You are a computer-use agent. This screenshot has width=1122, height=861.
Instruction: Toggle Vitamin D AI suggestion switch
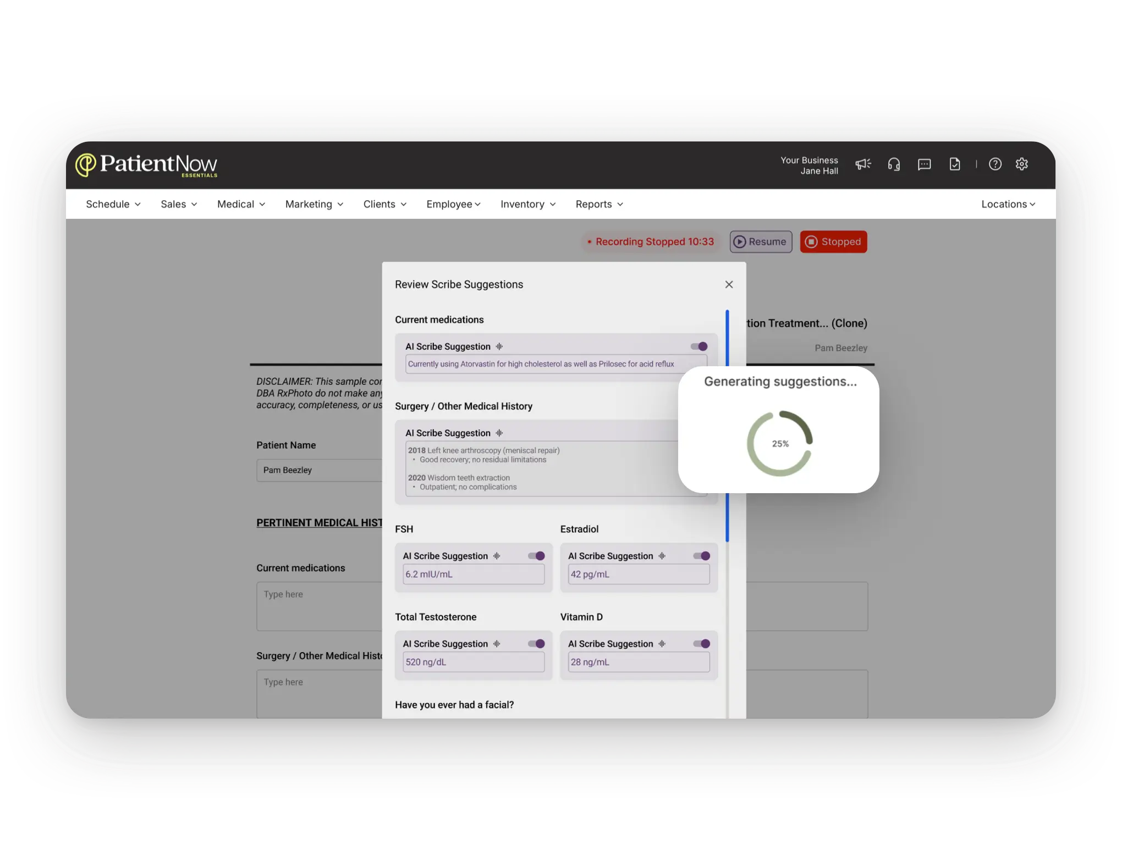pos(702,644)
